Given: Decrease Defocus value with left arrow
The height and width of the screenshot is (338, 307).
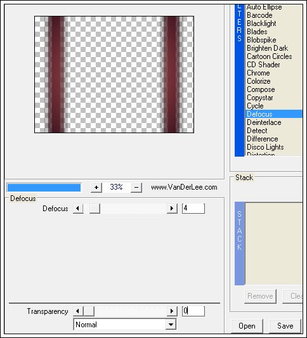Looking at the screenshot, I should [x=78, y=209].
